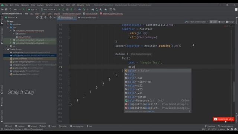238x134 pixels.
Task: Open the Build menu
Action: point(57,5)
